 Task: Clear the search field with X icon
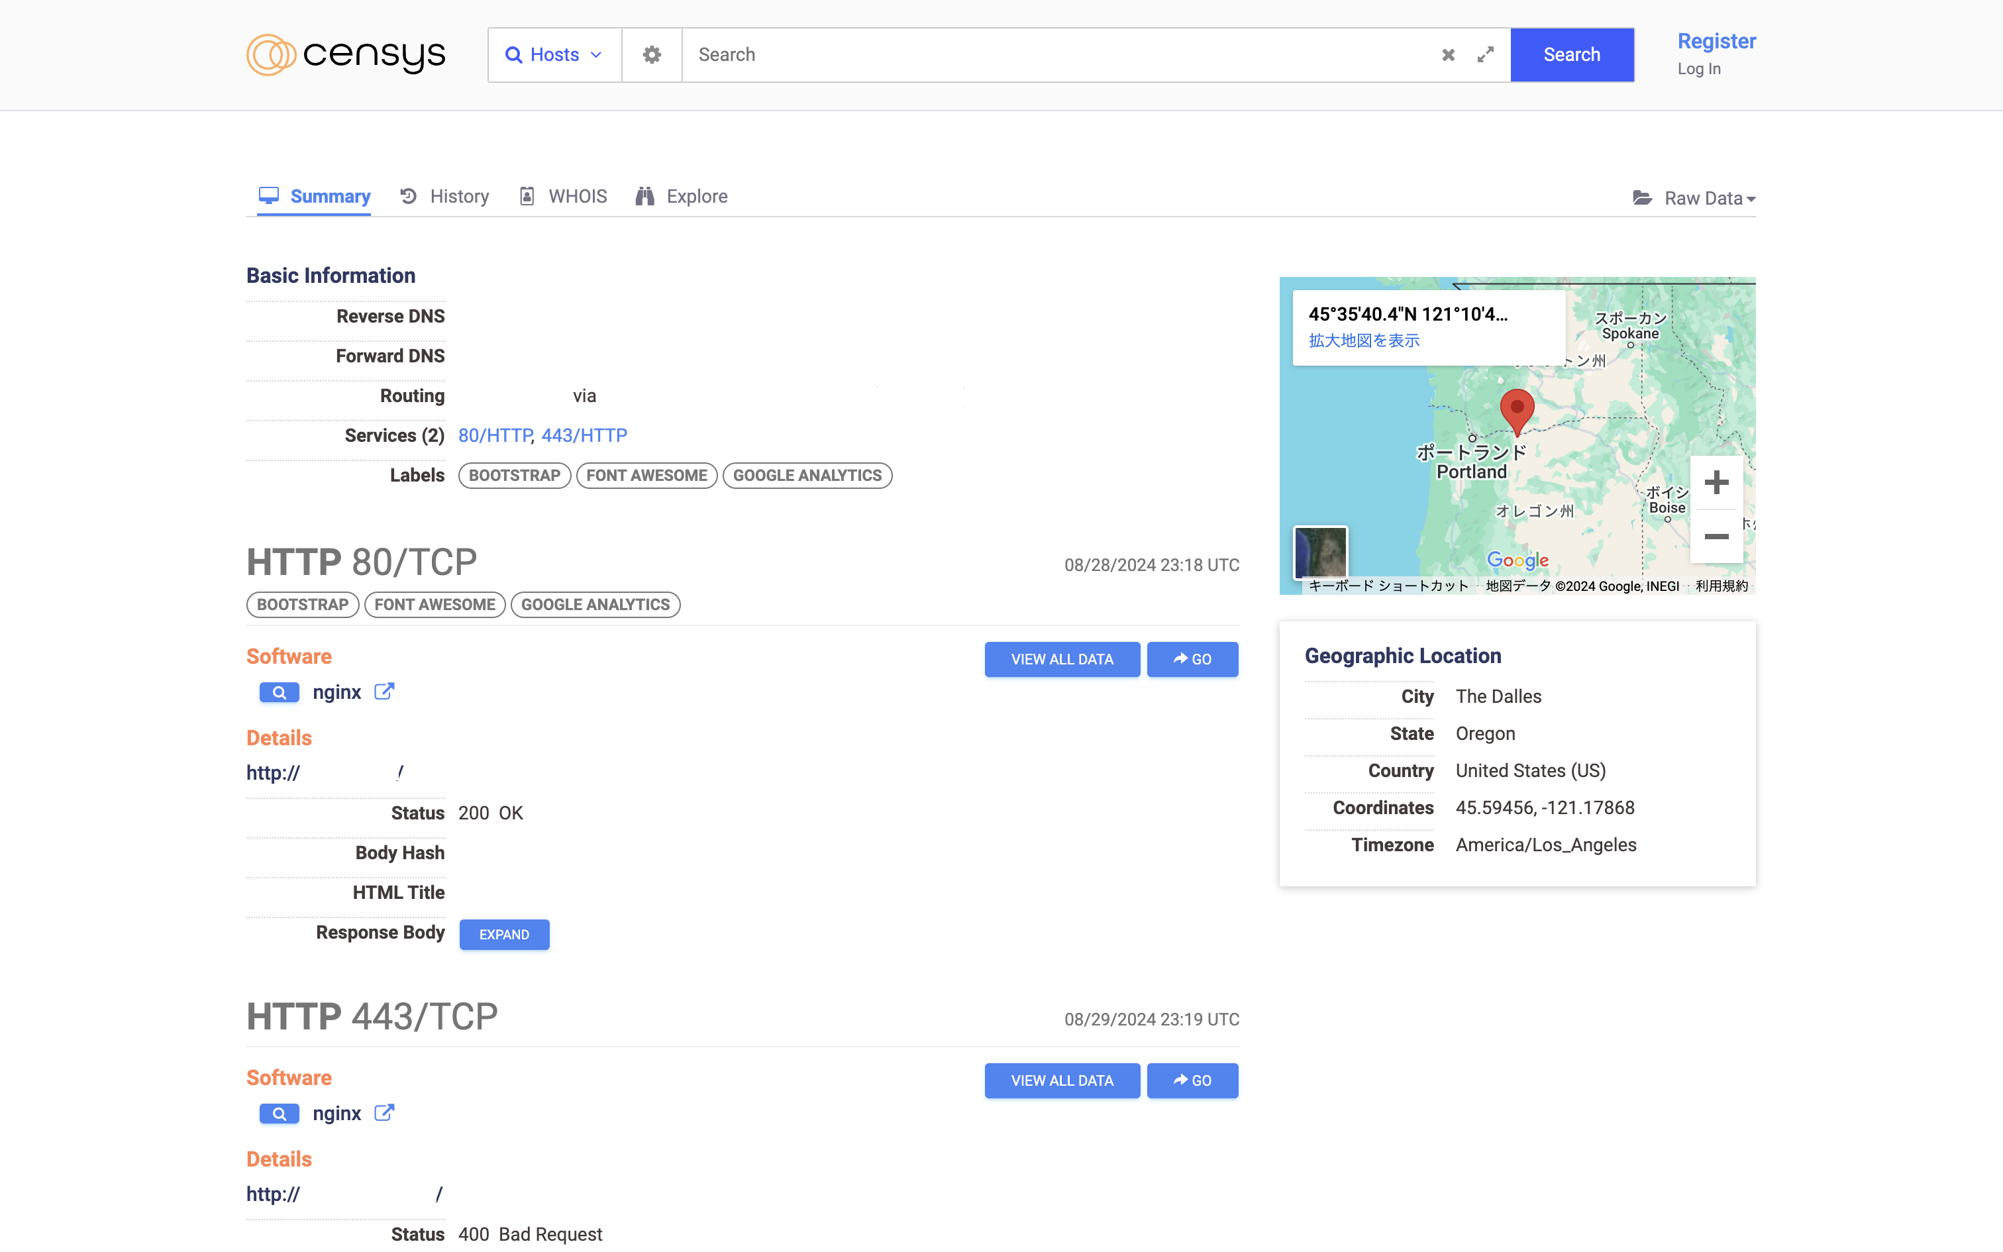1448,54
